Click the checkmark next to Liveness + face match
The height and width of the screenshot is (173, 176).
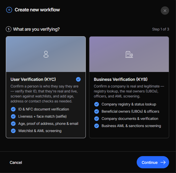13,117
